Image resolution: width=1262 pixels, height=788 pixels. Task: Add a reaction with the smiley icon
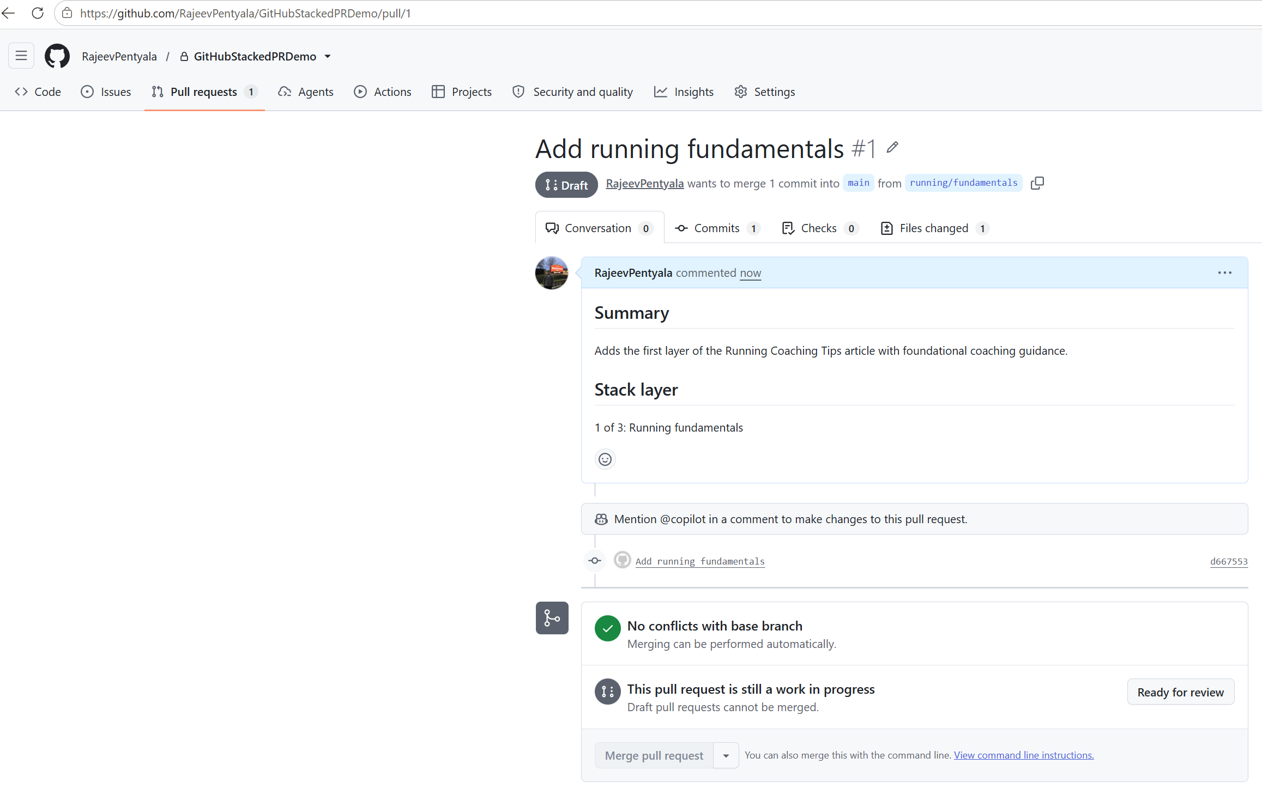605,459
